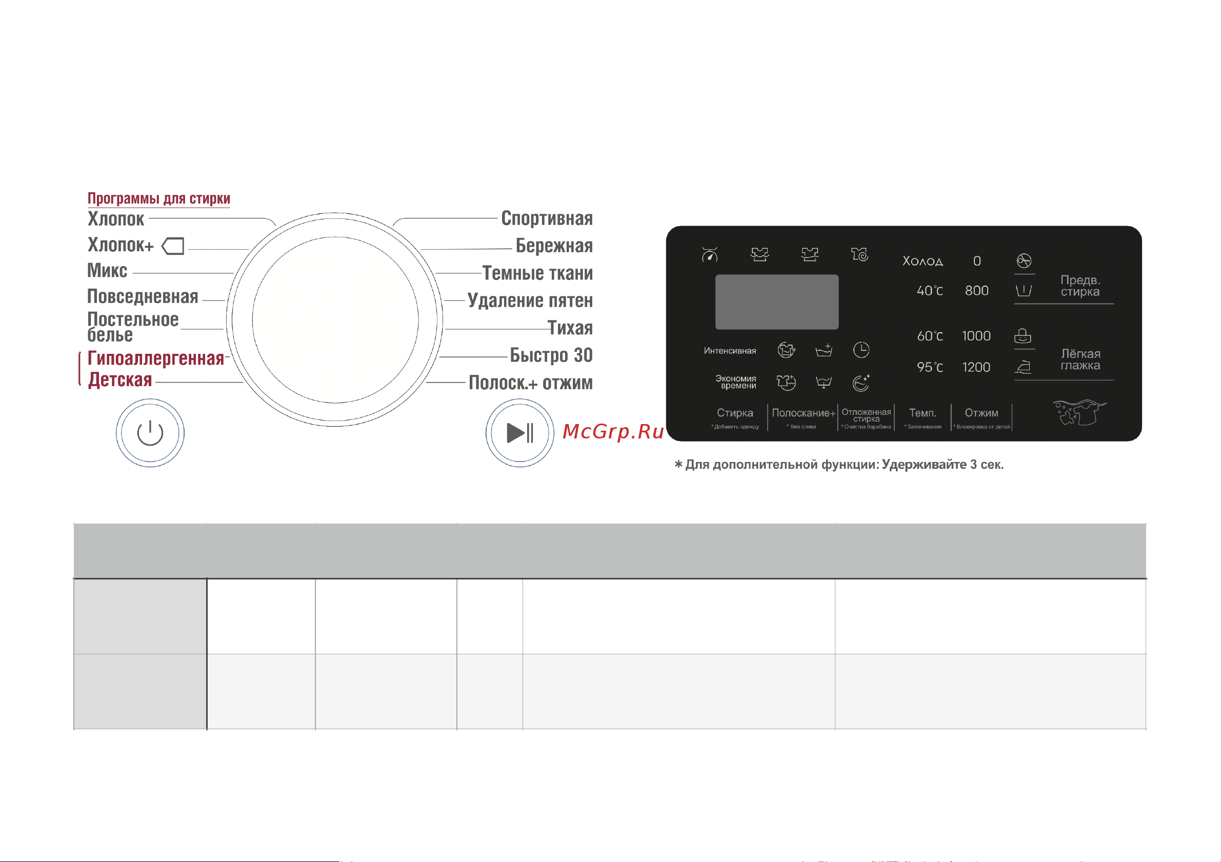The height and width of the screenshot is (862, 1221).
Task: Click the 1000 spin speed value
Action: 976,336
